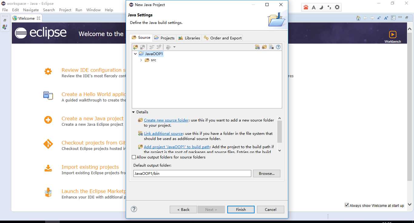Open the Workbench from Welcome page
This screenshot has height=223, width=414.
coord(392,36)
